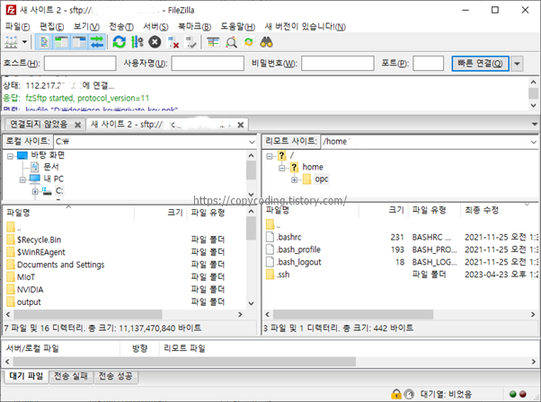Switch to 전송 성공 tab
The height and width of the screenshot is (402, 541).
[x=115, y=376]
